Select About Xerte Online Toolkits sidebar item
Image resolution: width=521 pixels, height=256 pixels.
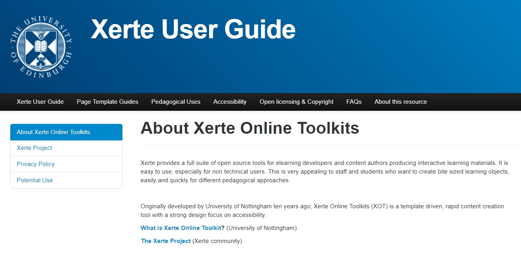[66, 132]
